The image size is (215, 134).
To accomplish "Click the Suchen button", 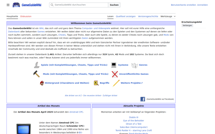I will tap(114, 5).
